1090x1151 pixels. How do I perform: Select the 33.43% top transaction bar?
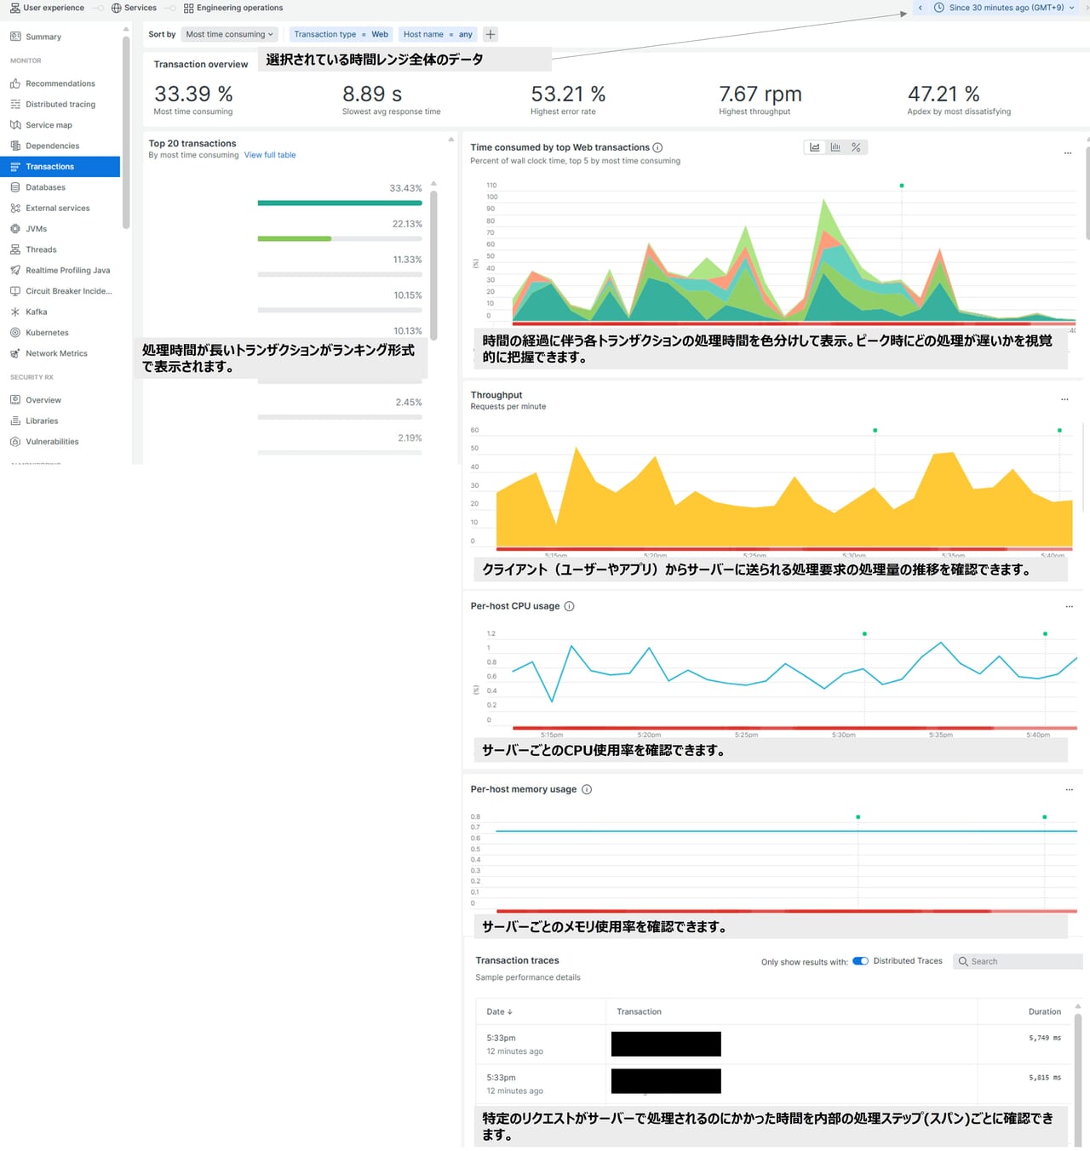[x=340, y=203]
